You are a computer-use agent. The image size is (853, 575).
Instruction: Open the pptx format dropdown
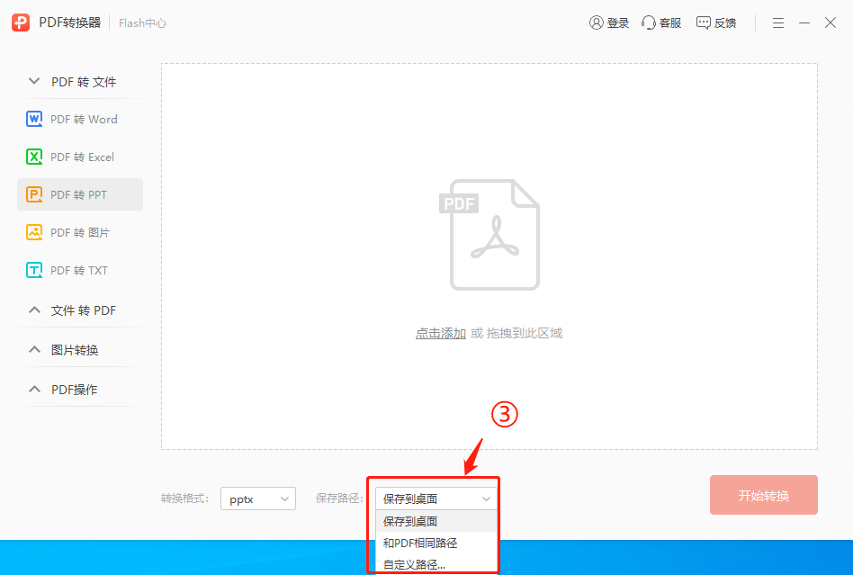pos(257,498)
